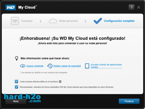Go to the Nube personal step
The image size is (145, 109).
pos(68,21)
